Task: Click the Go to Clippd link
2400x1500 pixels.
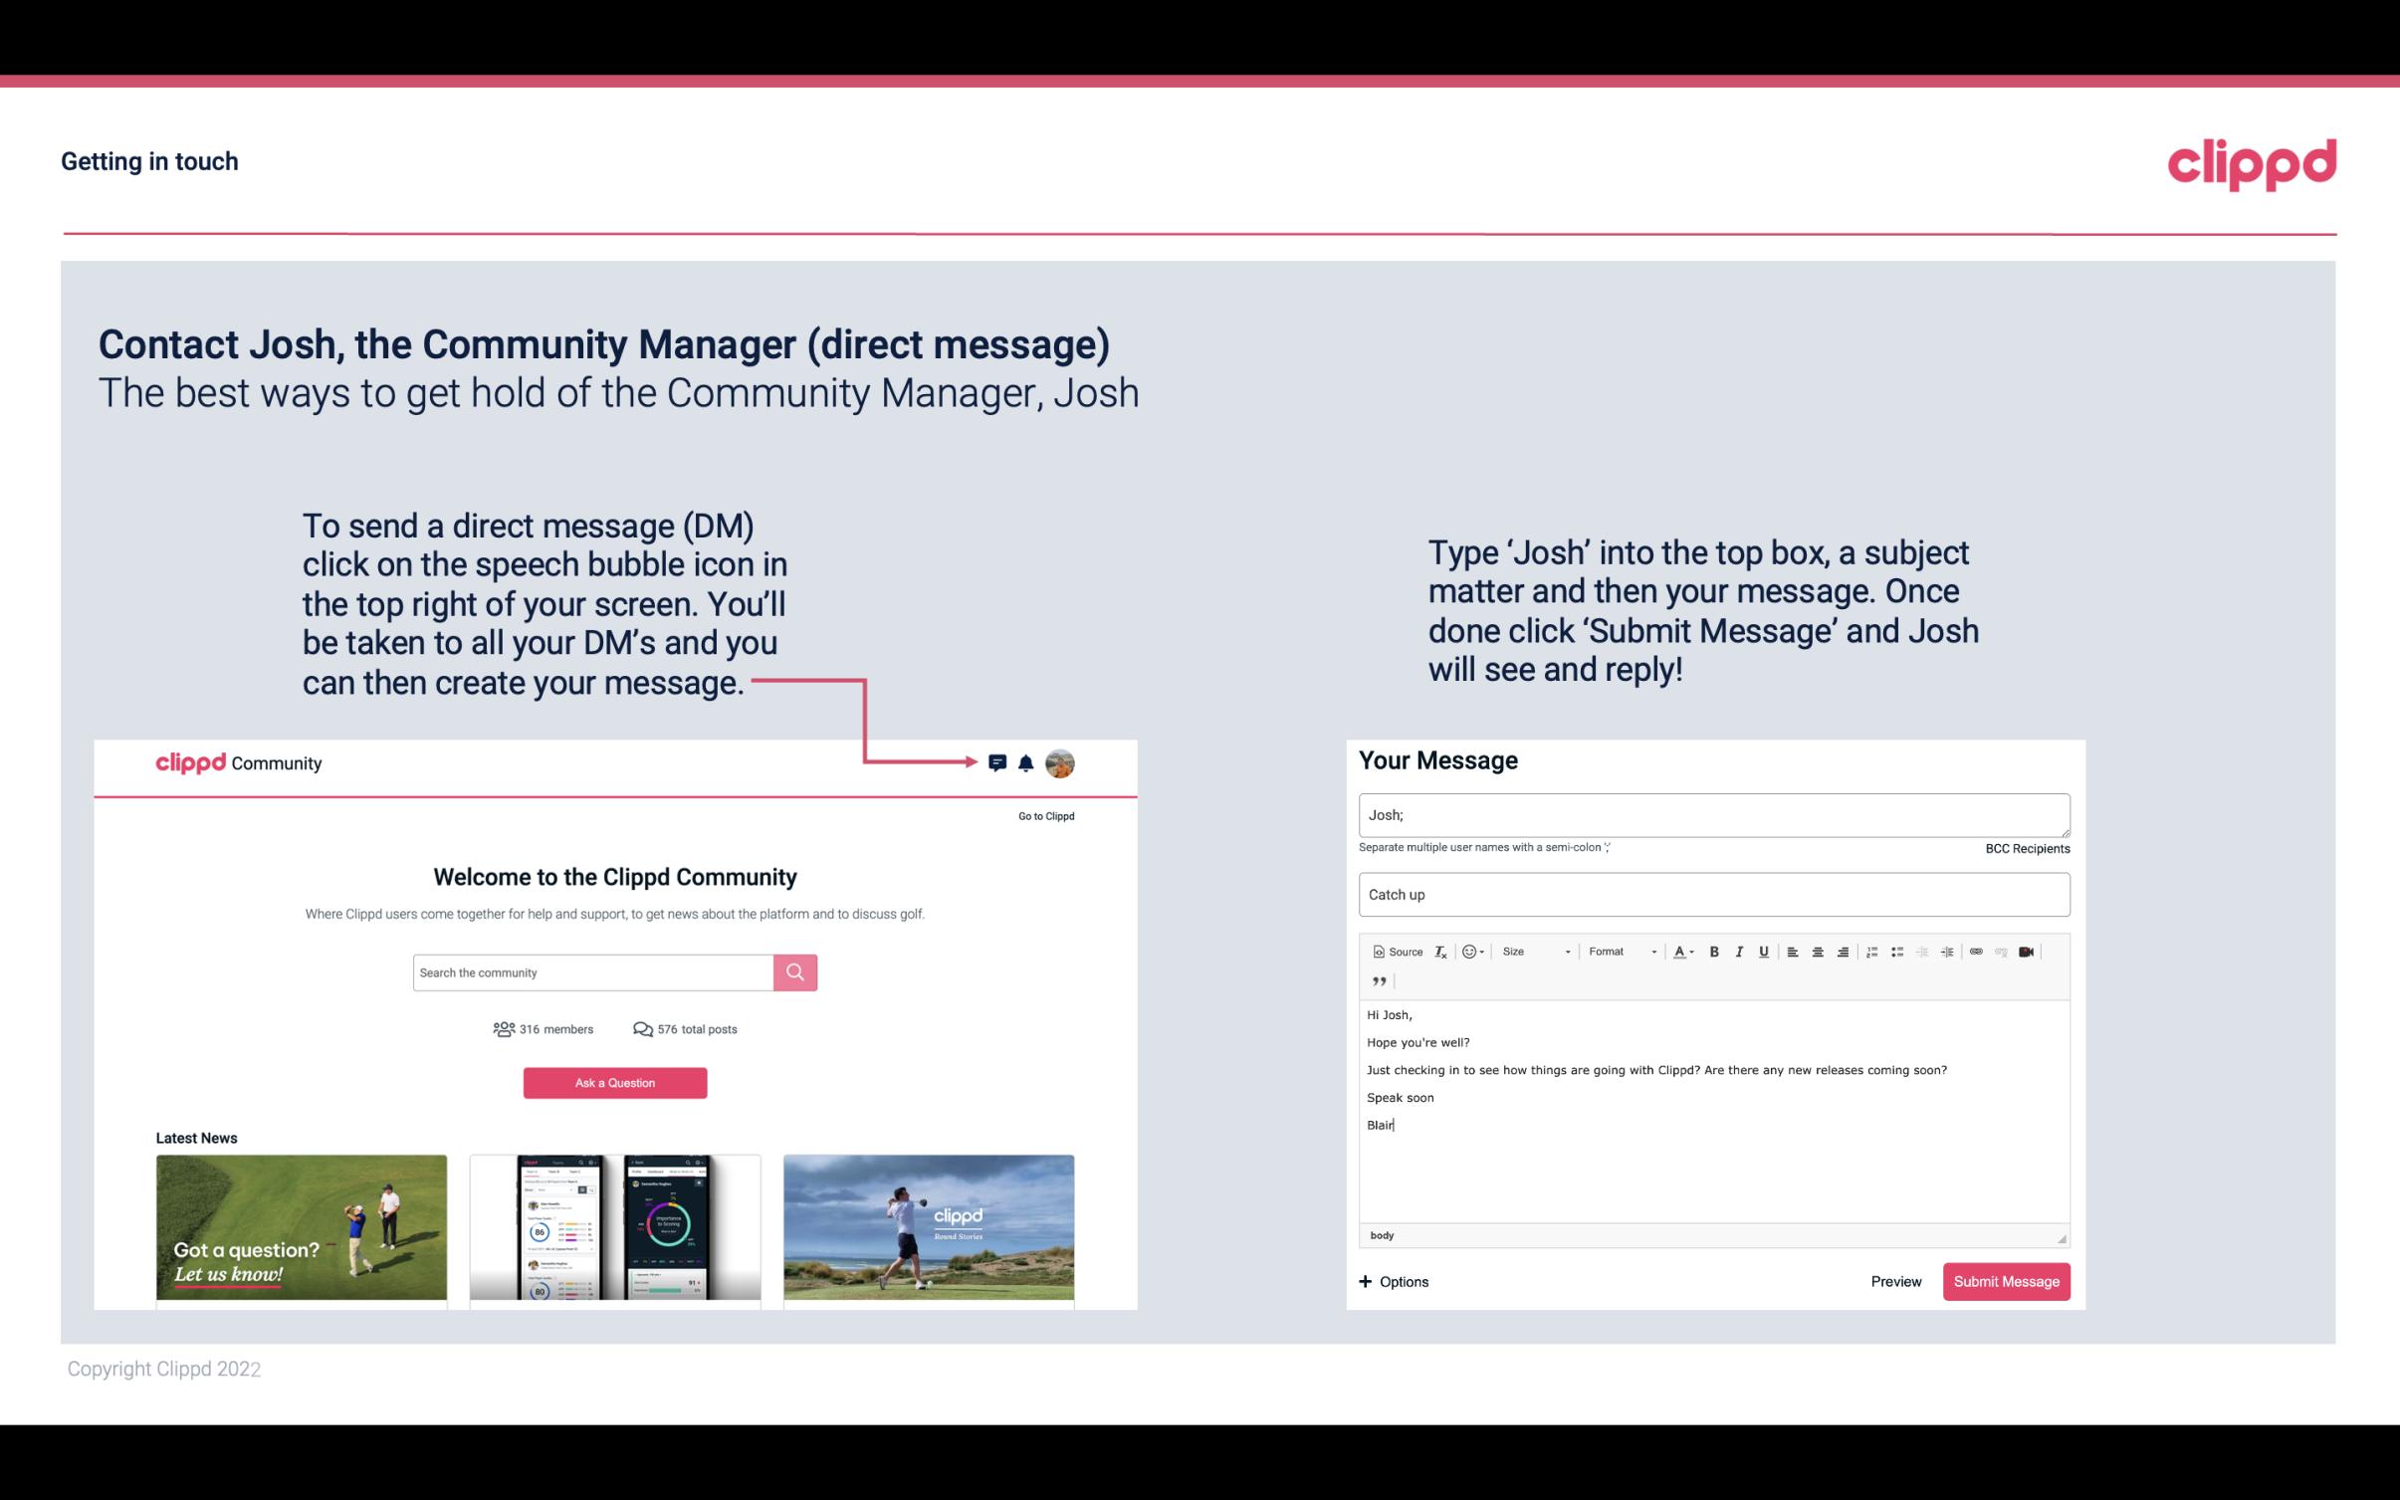Action: 1043,815
